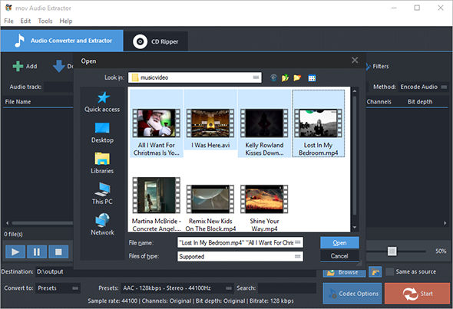Viewport: 453px width, 309px height.
Task: Click the Destination path field
Action: (x=176, y=271)
